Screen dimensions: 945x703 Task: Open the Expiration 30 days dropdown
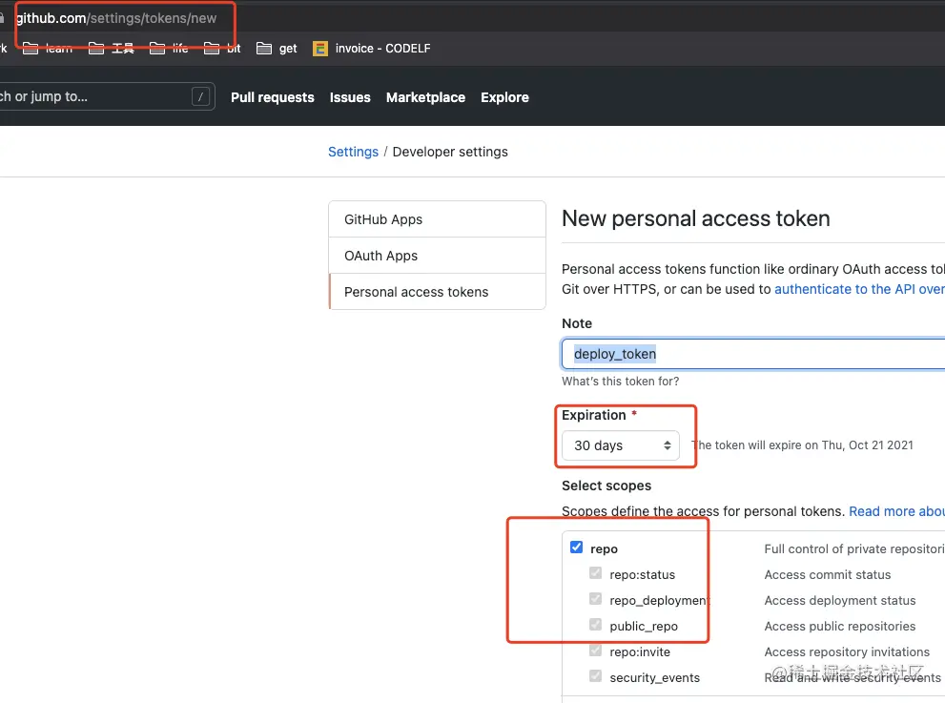click(x=621, y=445)
